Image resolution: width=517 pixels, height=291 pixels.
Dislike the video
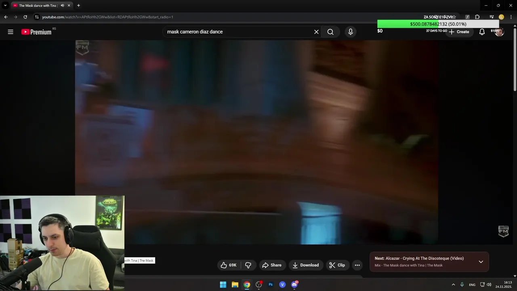[x=248, y=265]
